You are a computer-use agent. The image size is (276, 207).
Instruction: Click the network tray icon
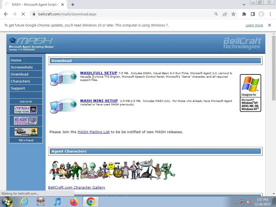point(242,202)
